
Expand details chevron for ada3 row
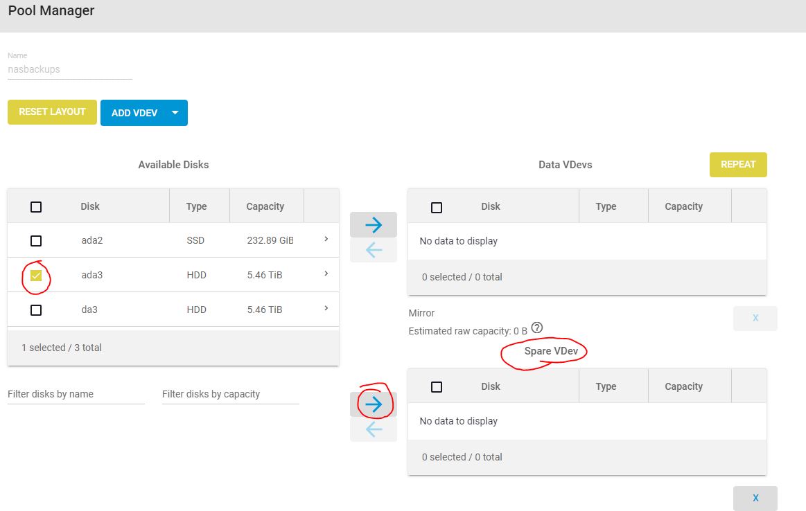click(x=326, y=274)
